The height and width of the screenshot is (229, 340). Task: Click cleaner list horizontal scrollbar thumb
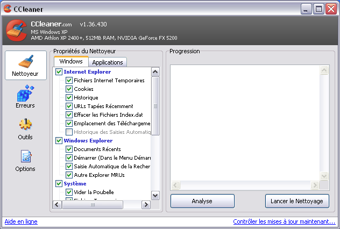[93, 204]
